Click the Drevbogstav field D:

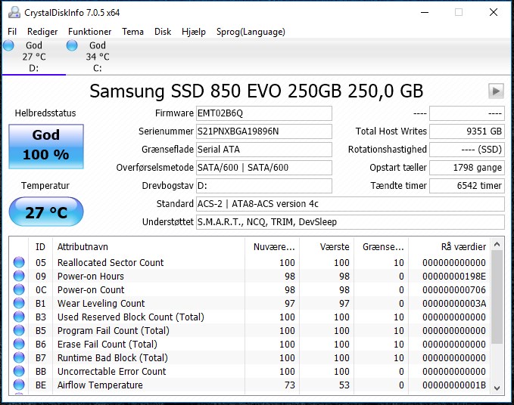click(264, 186)
